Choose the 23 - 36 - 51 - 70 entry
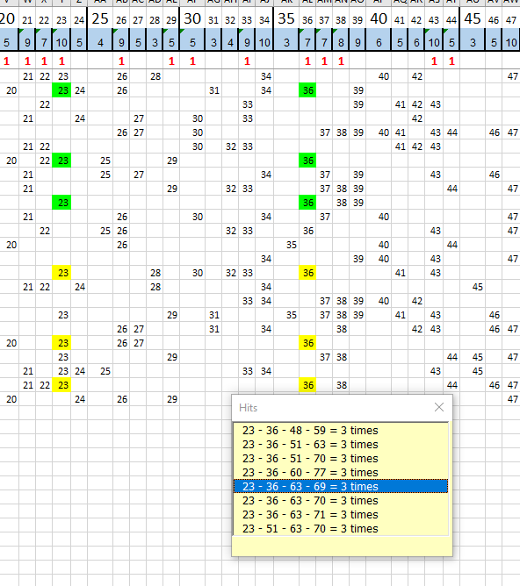 341,459
